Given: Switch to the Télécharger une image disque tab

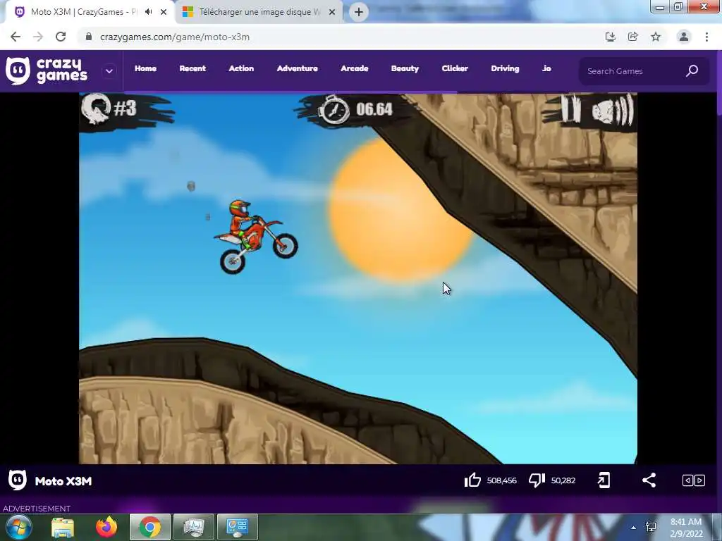Looking at the screenshot, I should pos(260,12).
